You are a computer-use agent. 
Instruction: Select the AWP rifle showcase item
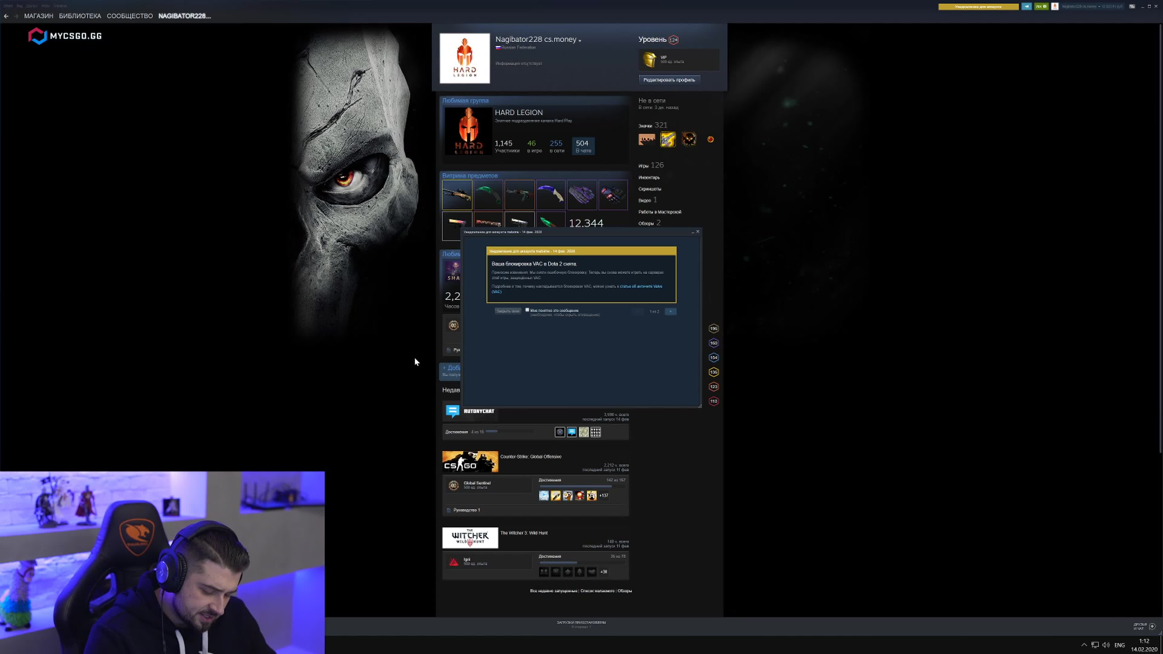coord(457,195)
